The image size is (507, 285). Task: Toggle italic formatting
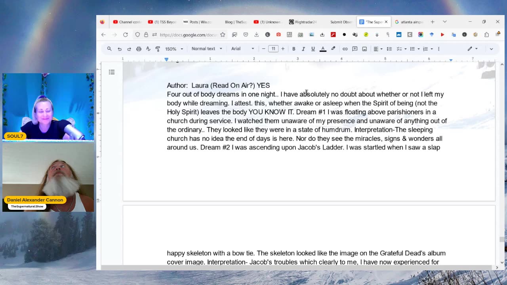point(303,49)
